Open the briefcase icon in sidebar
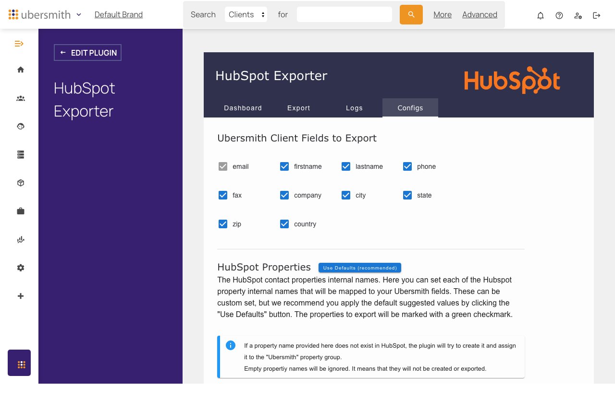The width and height of the screenshot is (615, 399). 20,211
